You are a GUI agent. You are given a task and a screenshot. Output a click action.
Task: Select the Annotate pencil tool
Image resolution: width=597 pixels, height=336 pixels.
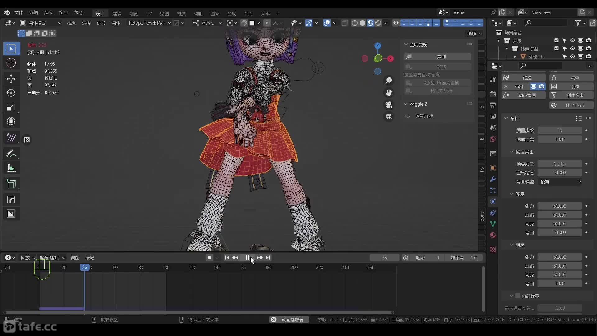click(x=11, y=154)
